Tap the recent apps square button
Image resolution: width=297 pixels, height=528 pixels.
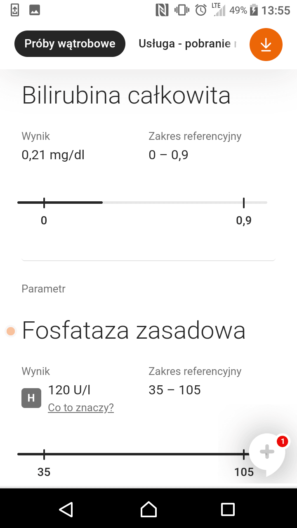click(228, 509)
